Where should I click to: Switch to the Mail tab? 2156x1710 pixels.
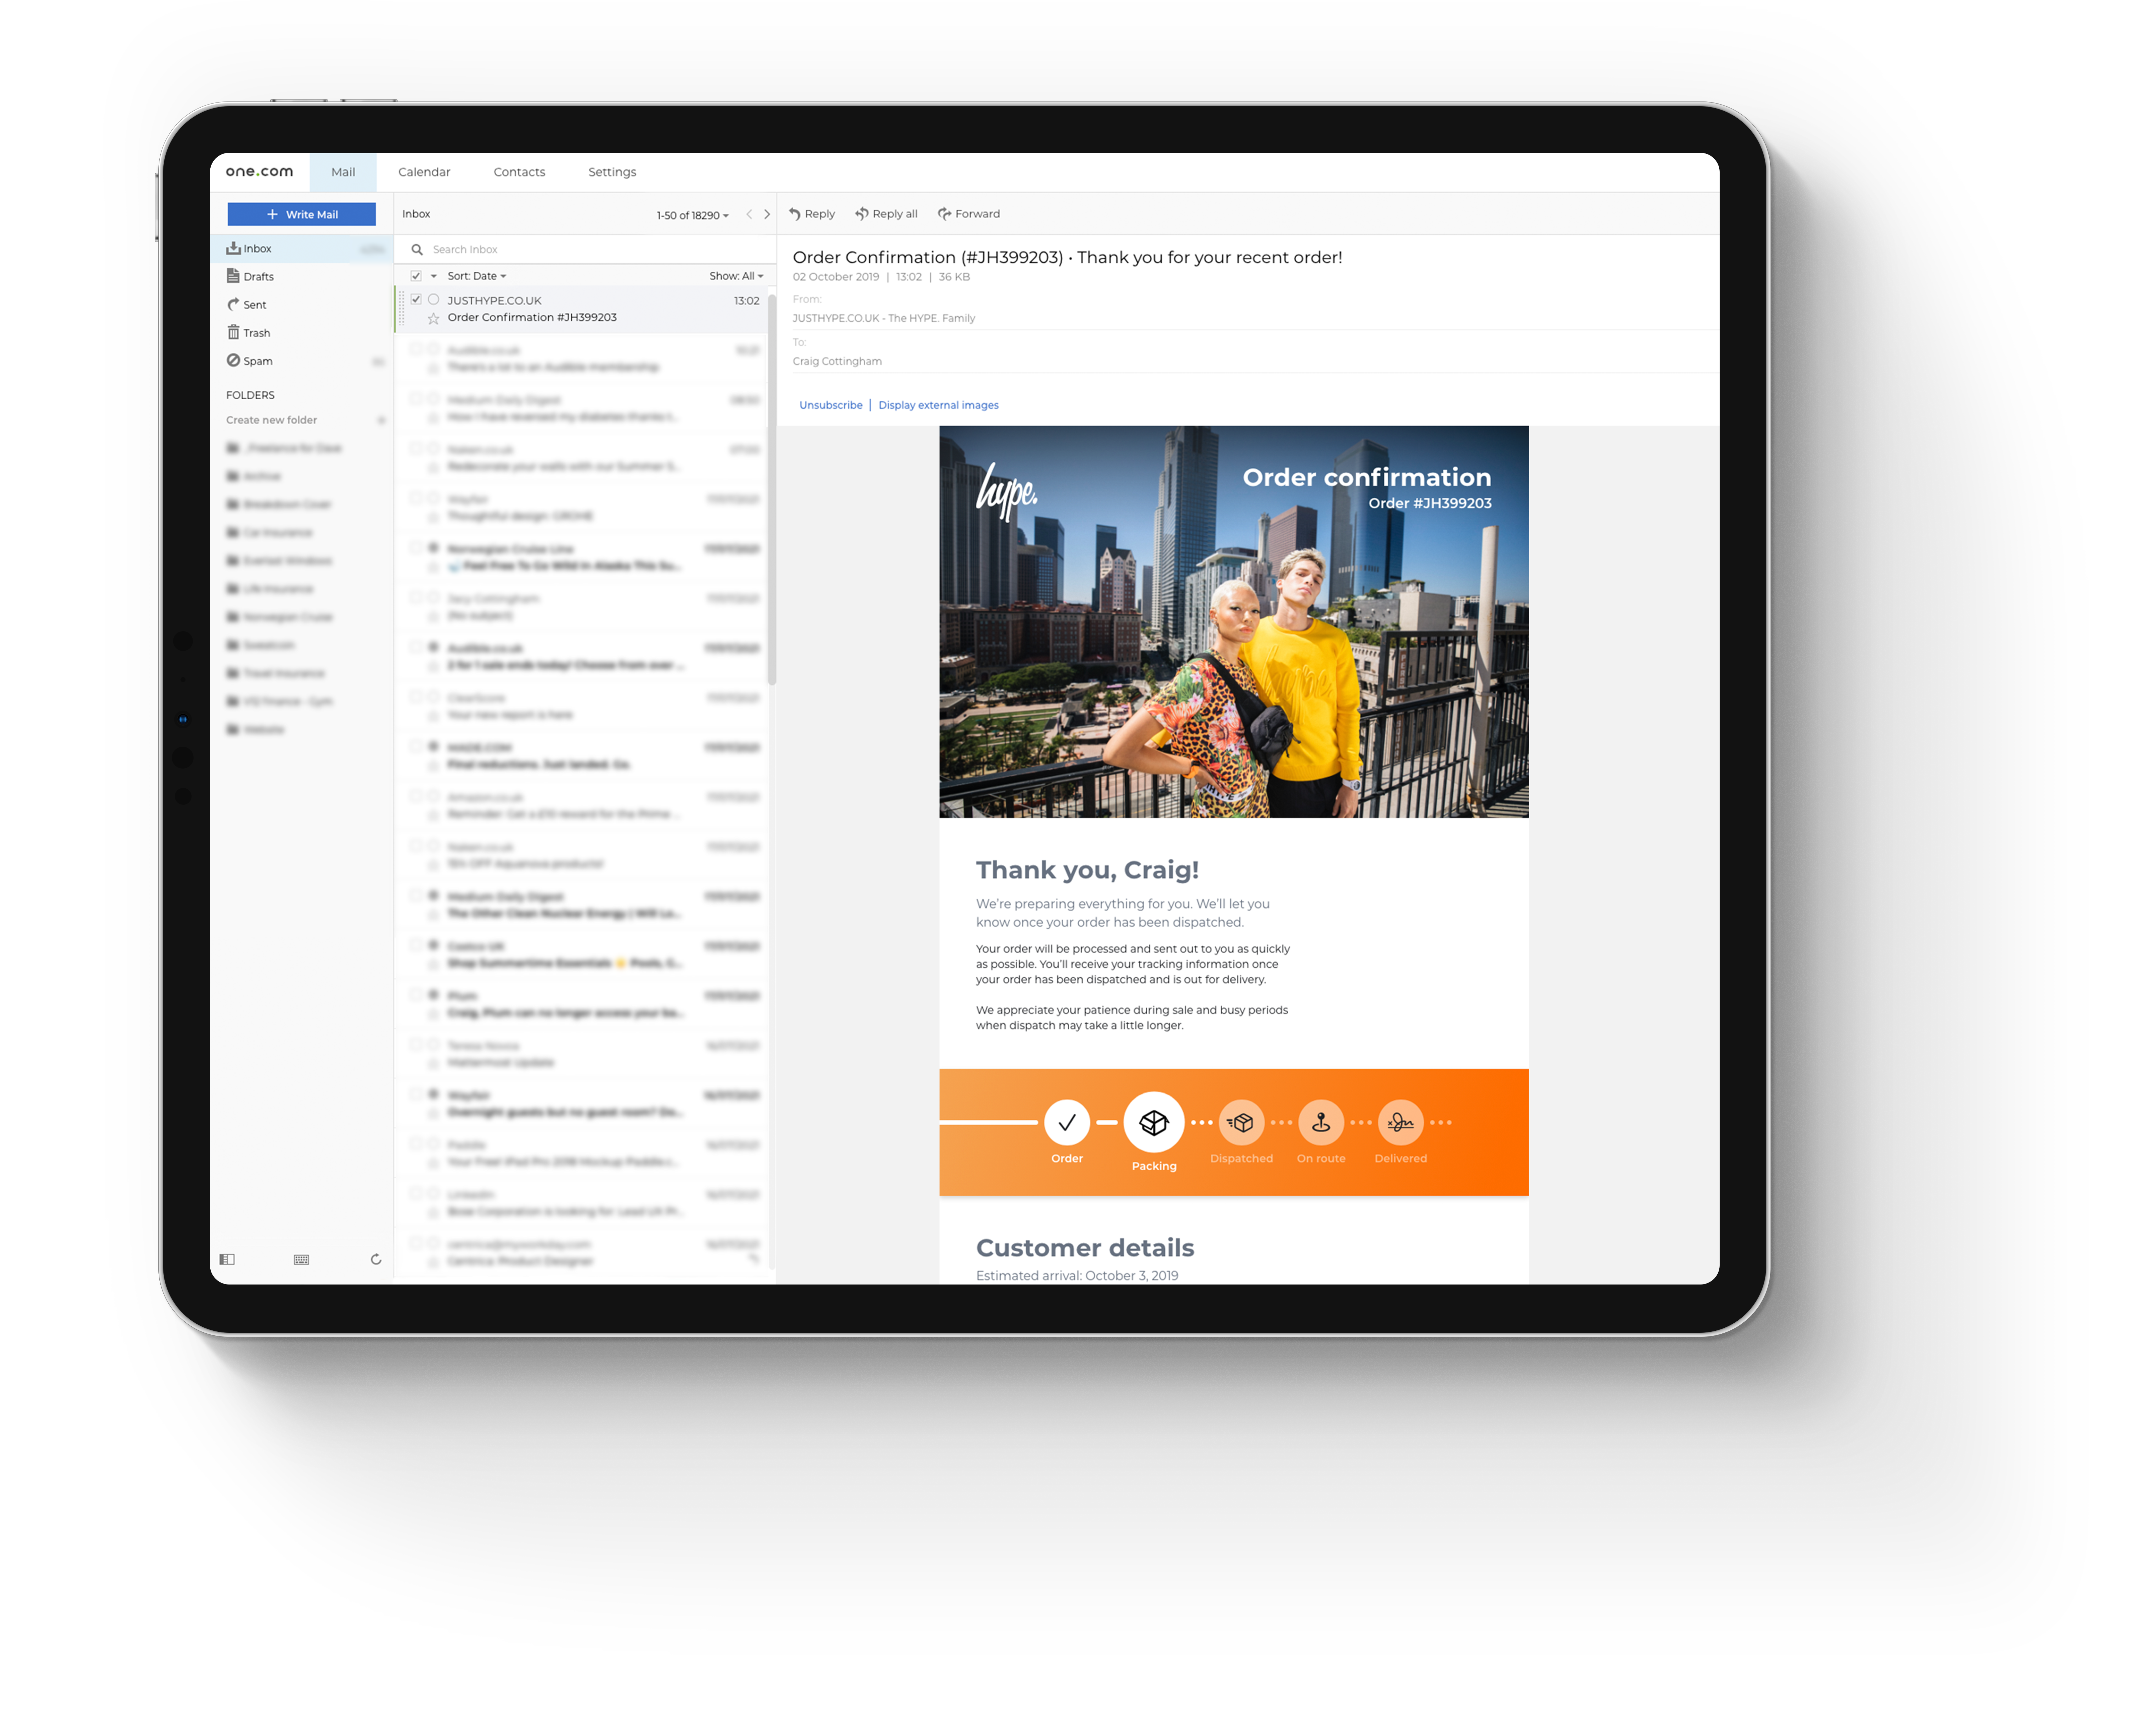(343, 172)
